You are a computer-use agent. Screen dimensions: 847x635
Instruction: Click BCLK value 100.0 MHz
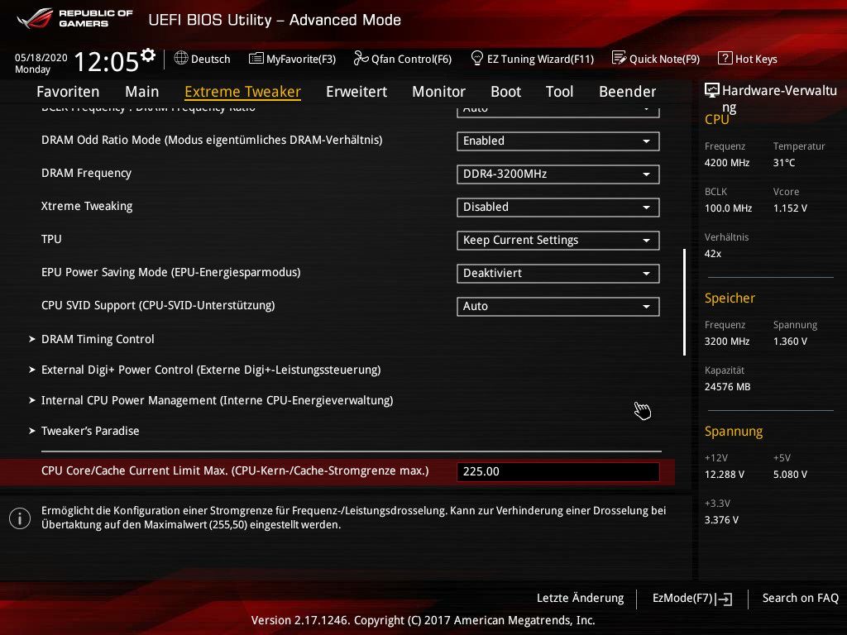click(x=728, y=208)
